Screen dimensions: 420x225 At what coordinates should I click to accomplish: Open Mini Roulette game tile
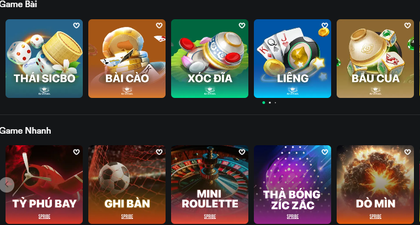point(210,184)
